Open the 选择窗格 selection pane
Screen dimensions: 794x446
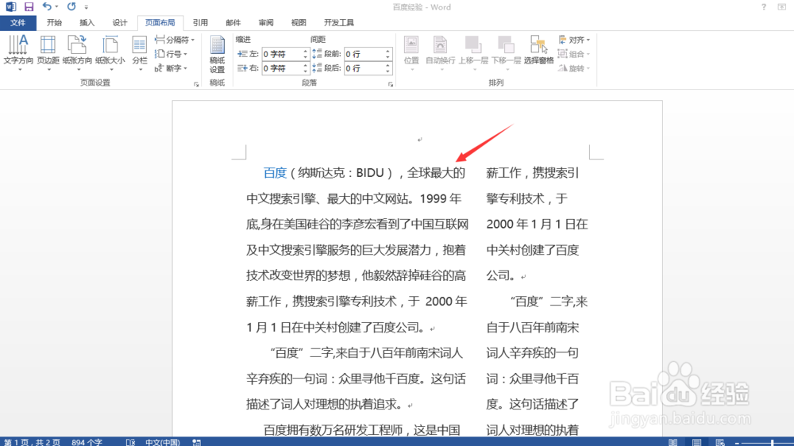click(x=538, y=51)
